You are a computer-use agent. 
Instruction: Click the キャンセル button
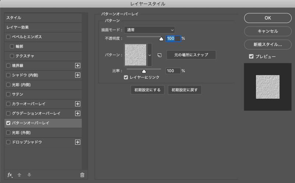pos(268,31)
